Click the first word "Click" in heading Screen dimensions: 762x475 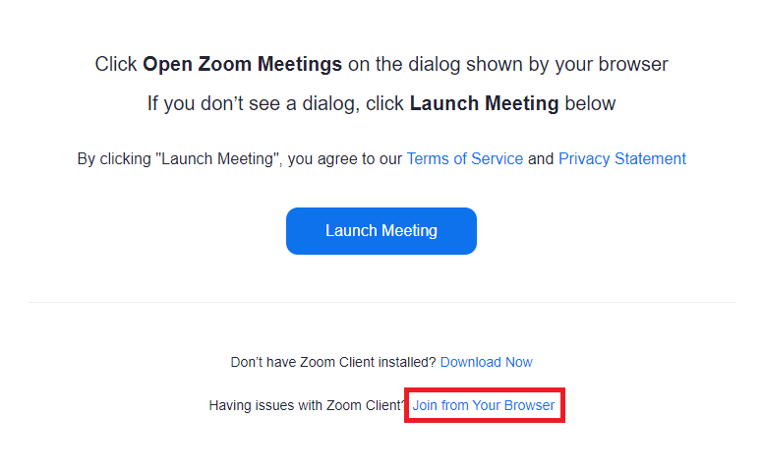pos(116,65)
